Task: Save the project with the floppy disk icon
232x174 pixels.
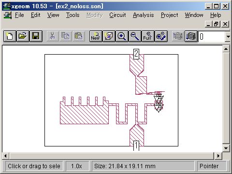Action: click(x=36, y=36)
